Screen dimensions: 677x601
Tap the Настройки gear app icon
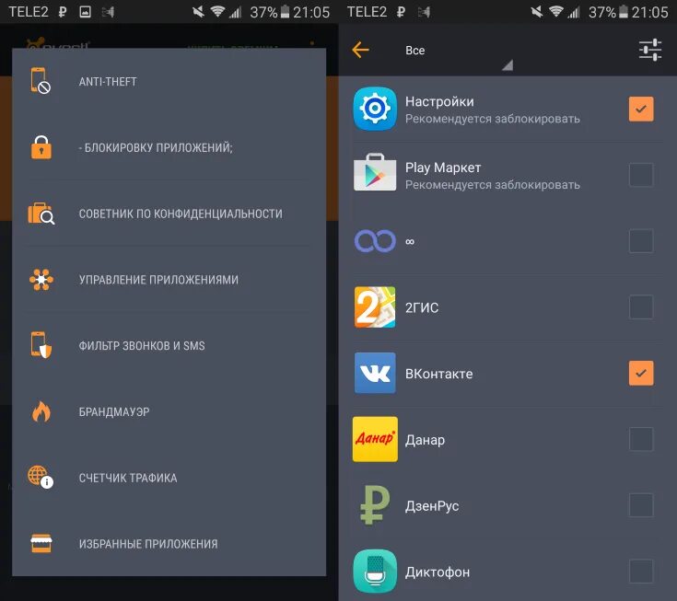(x=375, y=109)
